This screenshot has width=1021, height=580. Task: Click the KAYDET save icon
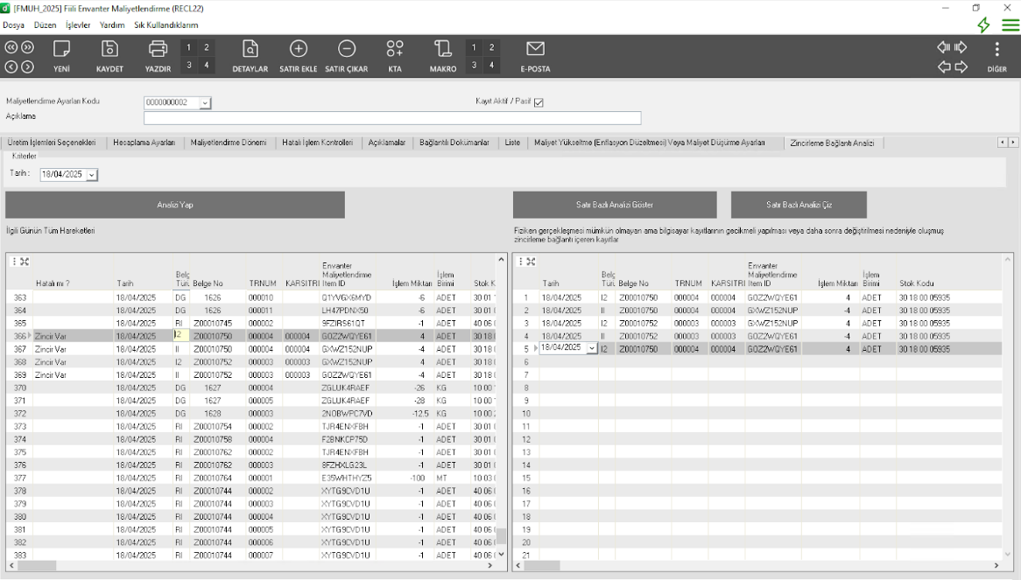tap(109, 49)
